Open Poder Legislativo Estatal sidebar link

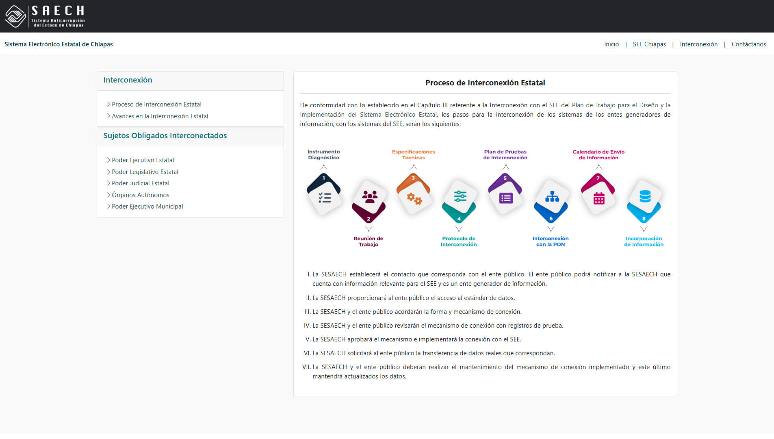pos(145,172)
